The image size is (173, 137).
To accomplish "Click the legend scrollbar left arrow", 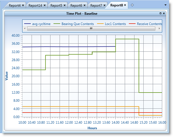I will pos(25,28).
